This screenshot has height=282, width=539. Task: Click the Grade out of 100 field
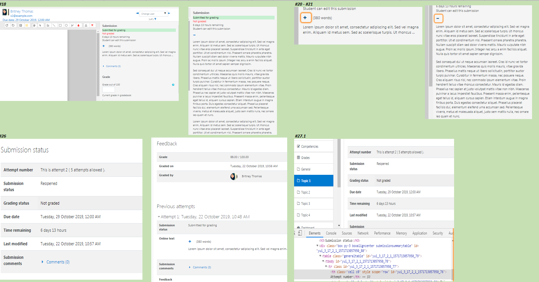click(x=108, y=89)
